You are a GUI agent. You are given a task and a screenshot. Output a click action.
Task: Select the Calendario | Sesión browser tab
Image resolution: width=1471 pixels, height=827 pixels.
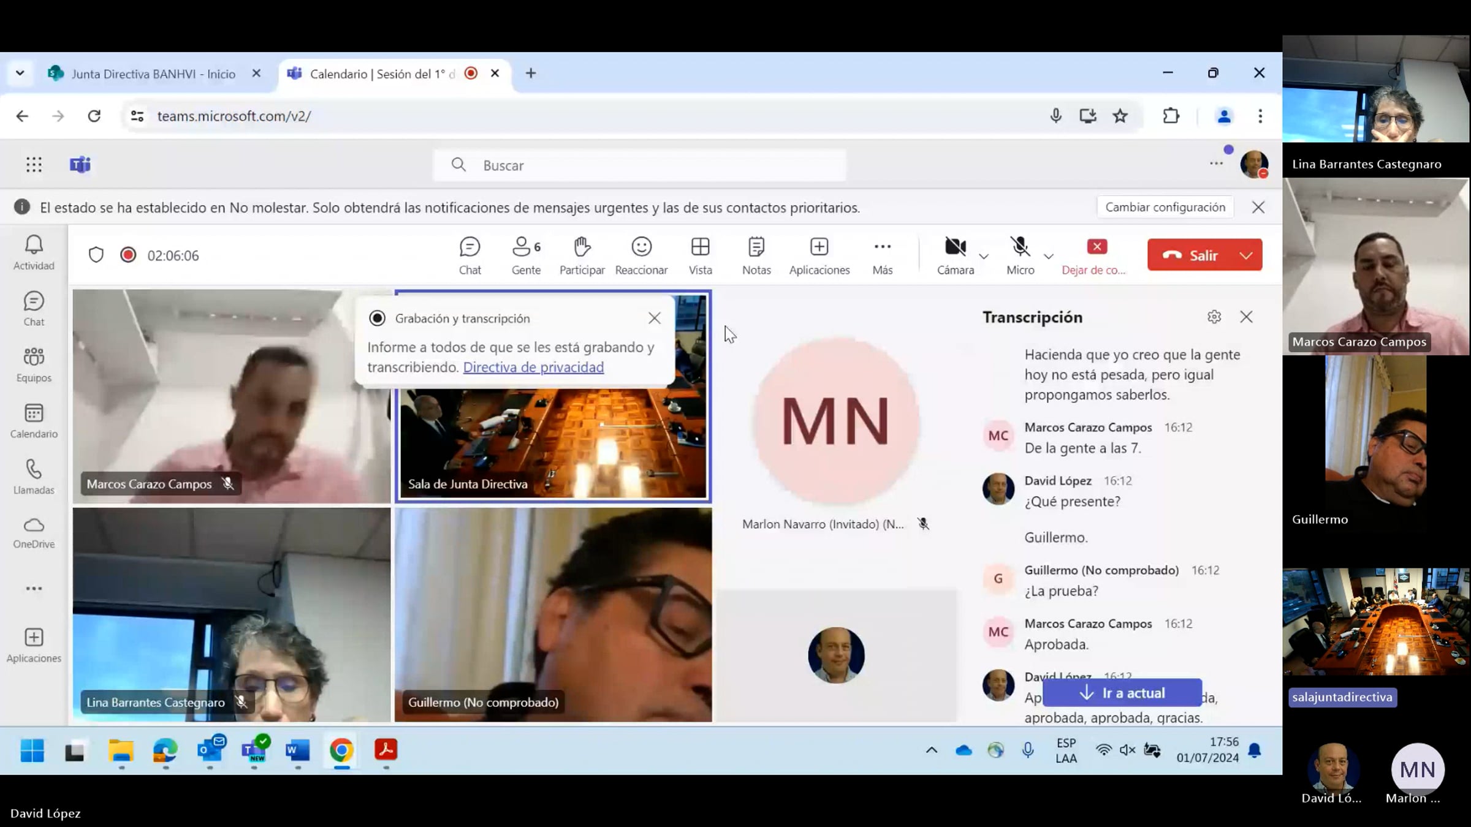click(x=383, y=74)
